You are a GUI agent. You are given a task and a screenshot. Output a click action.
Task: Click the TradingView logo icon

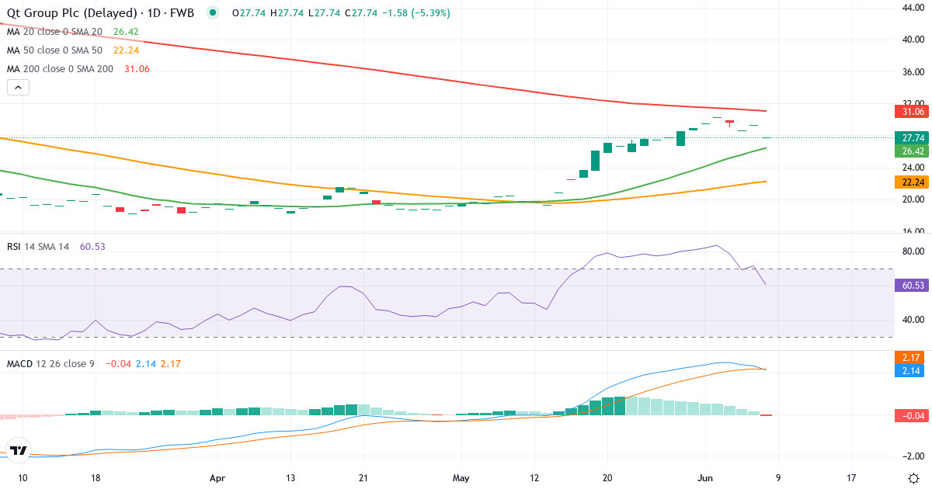tap(19, 450)
